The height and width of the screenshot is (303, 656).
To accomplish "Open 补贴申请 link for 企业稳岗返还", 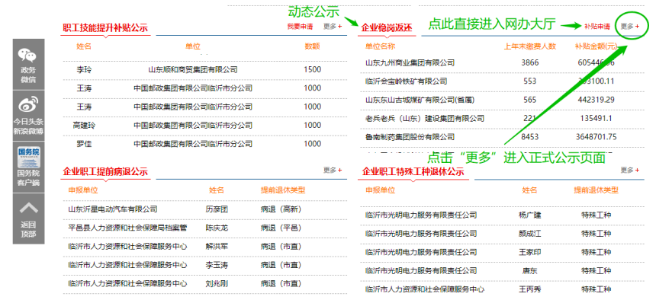I will 597,27.
